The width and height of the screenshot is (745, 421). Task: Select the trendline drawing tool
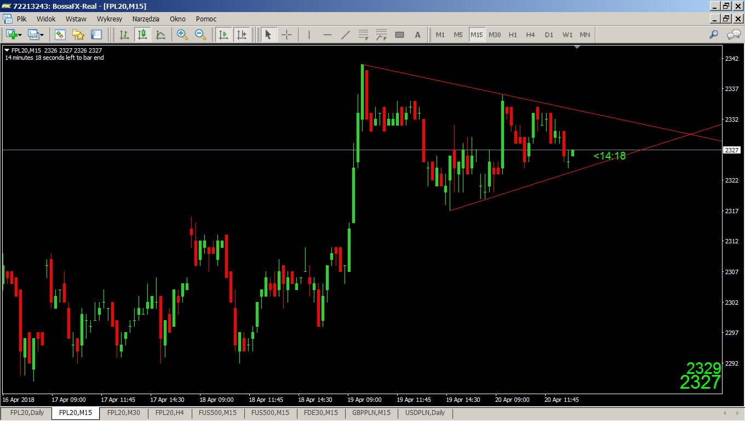click(x=346, y=35)
